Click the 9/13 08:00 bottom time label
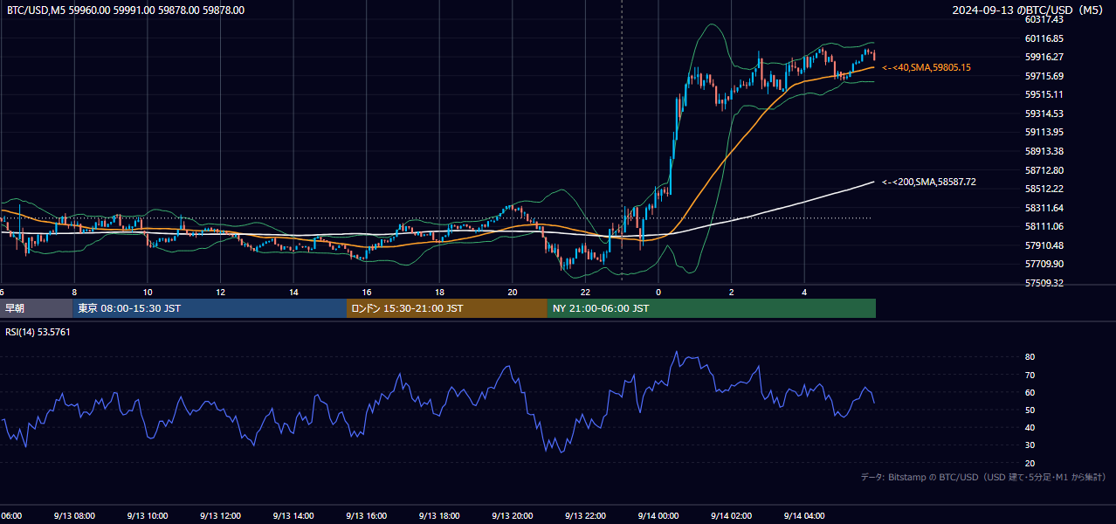 tap(74, 515)
